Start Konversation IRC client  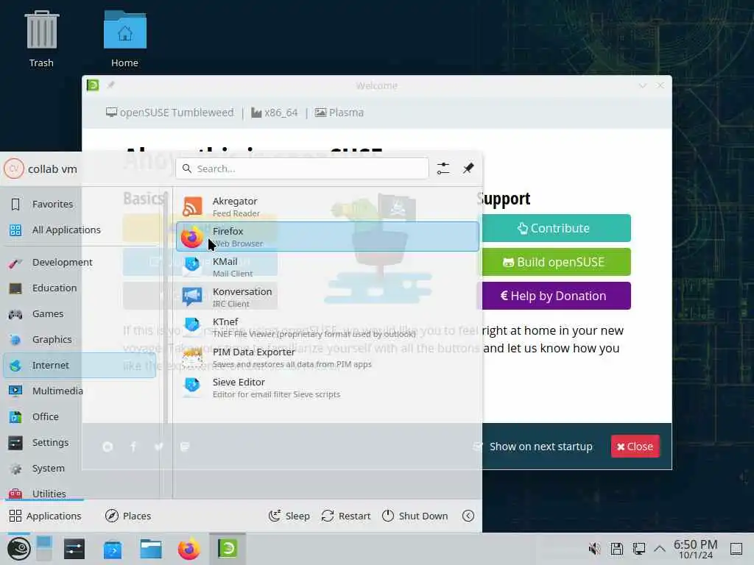pos(328,297)
